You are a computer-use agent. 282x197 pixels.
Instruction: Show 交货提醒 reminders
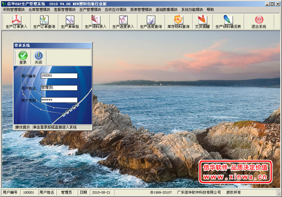pos(203,22)
